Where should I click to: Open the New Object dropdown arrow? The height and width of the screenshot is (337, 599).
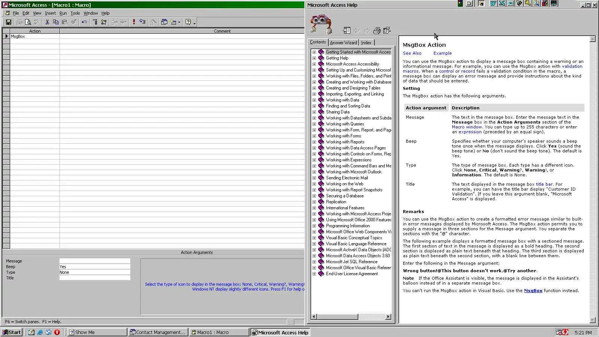179,22
